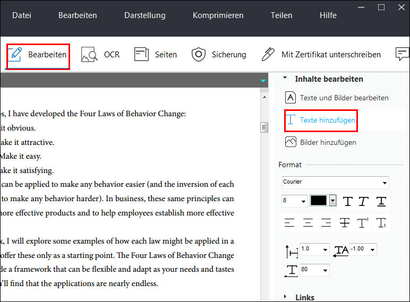Viewport: 410px width, 302px height.
Task: Open the Bearbeiten menu in the menu bar
Action: (78, 15)
